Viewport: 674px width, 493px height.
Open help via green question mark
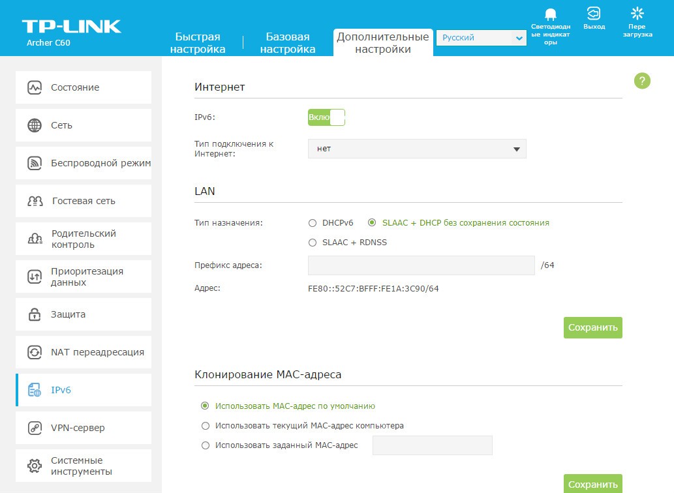click(x=642, y=81)
